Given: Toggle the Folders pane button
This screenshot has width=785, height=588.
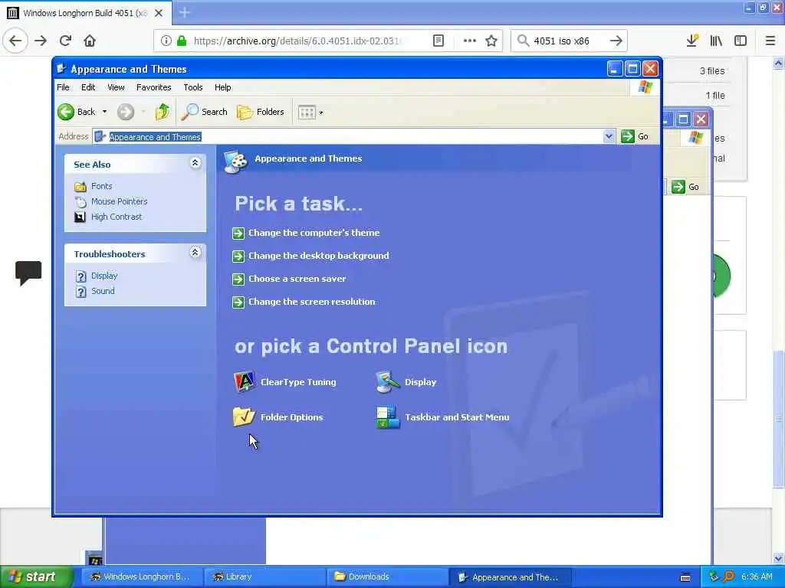Looking at the screenshot, I should [261, 112].
